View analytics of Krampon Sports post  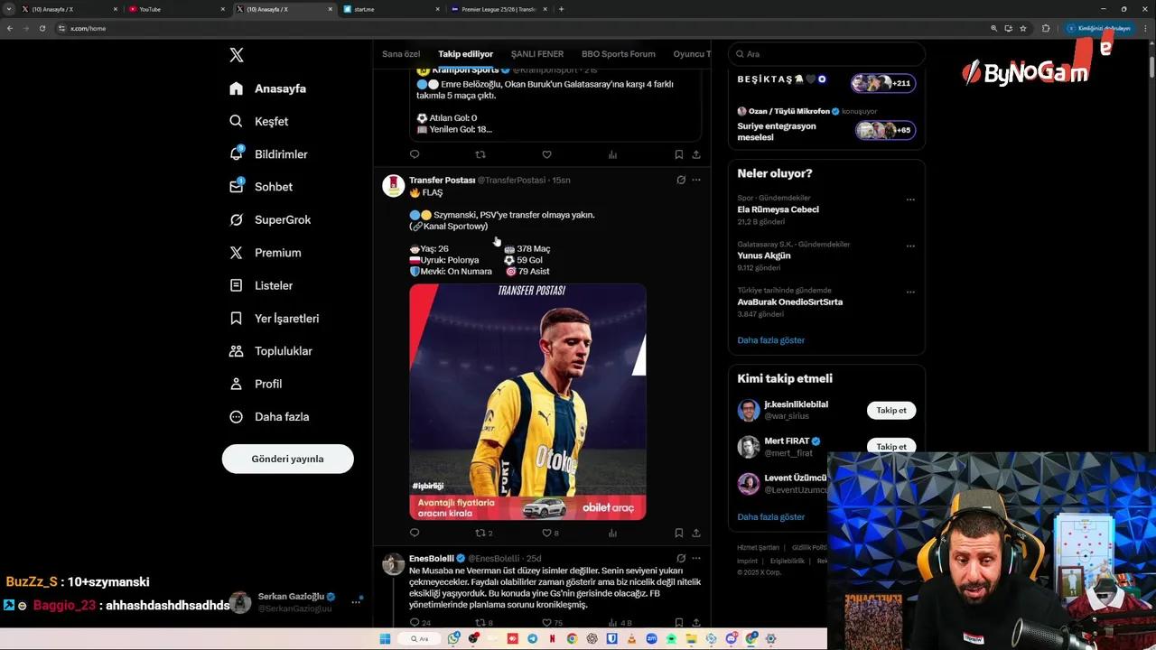click(x=612, y=154)
